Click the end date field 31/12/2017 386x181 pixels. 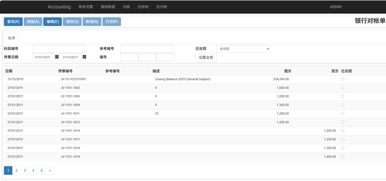(x=70, y=57)
